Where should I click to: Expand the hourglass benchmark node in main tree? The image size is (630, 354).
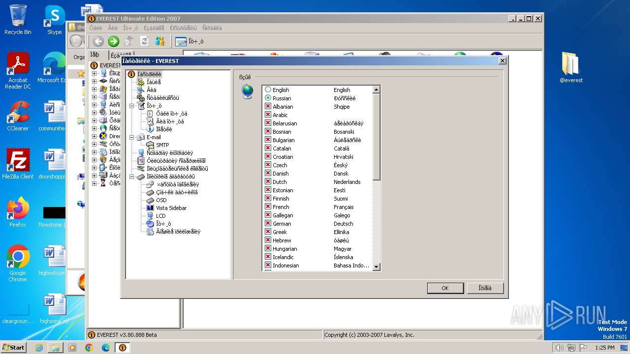[94, 183]
